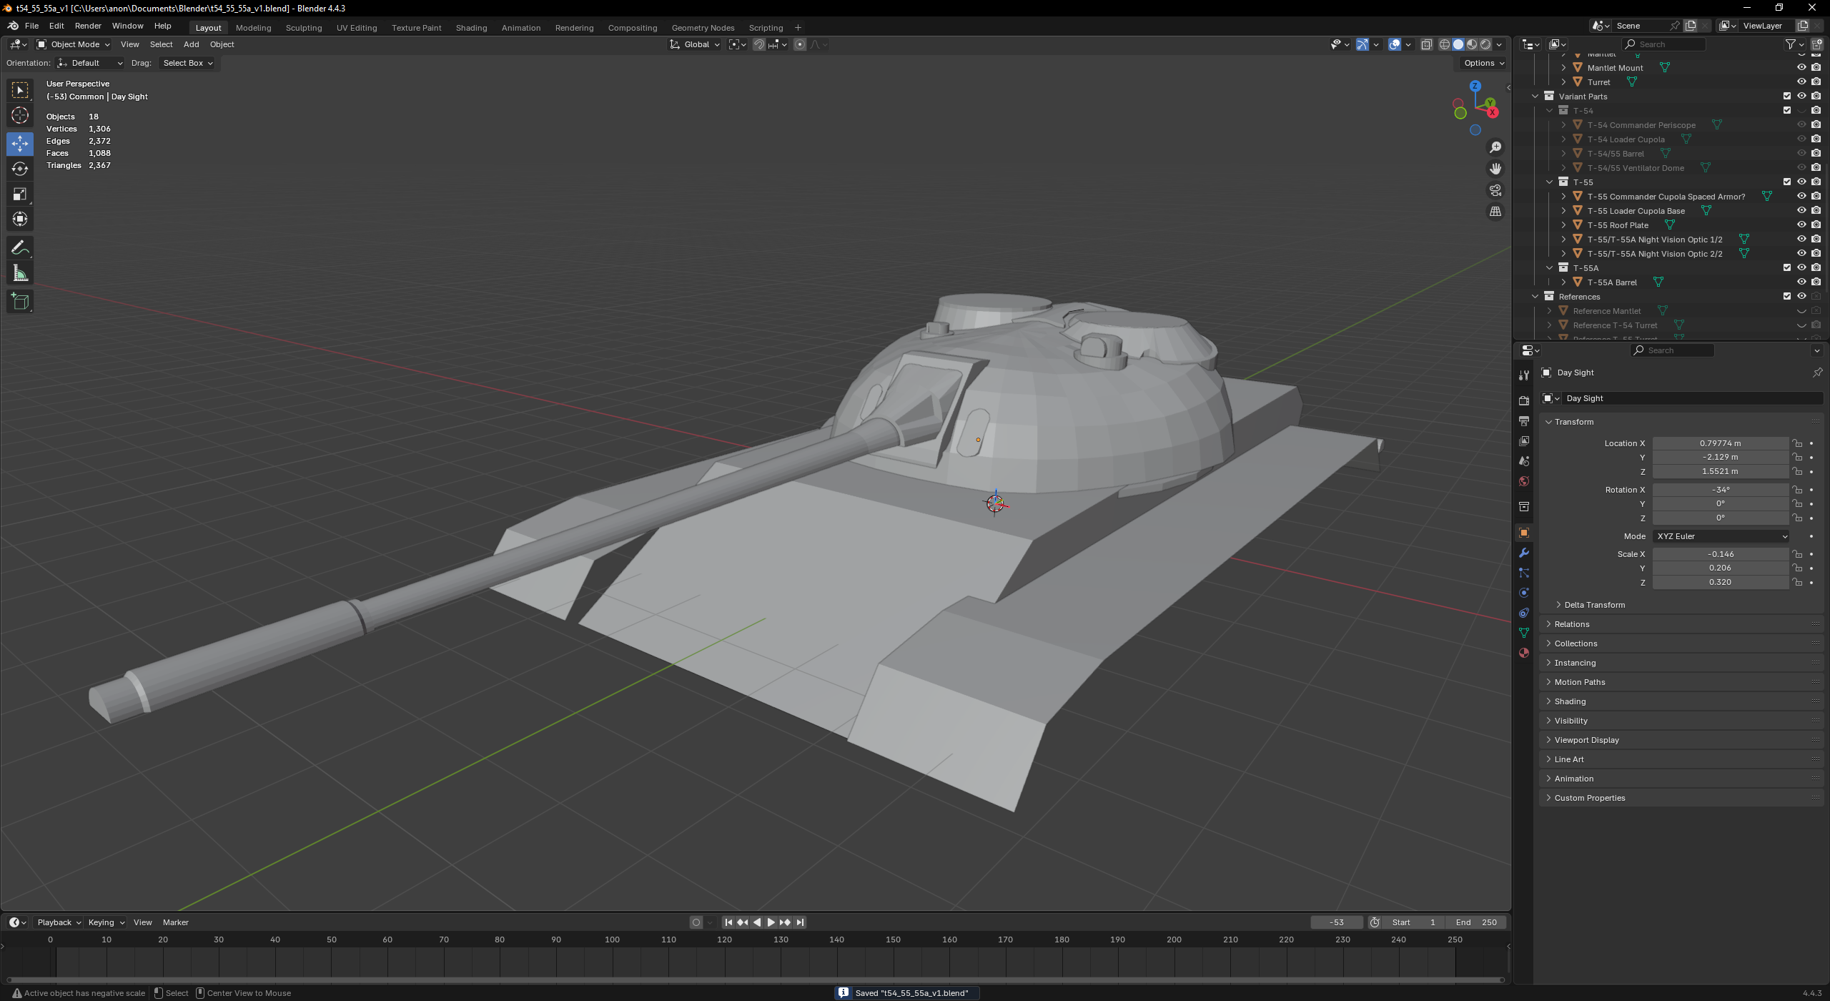
Task: Open the Object Mode dropdown
Action: (74, 44)
